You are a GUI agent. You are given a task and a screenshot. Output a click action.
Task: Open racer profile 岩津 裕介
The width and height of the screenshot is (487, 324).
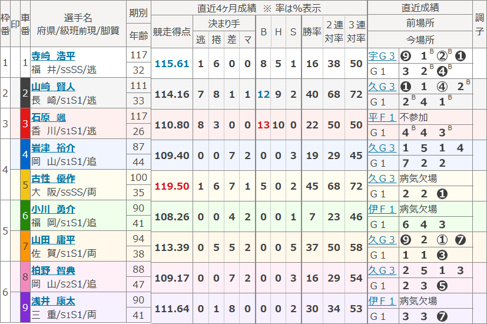coord(53,148)
